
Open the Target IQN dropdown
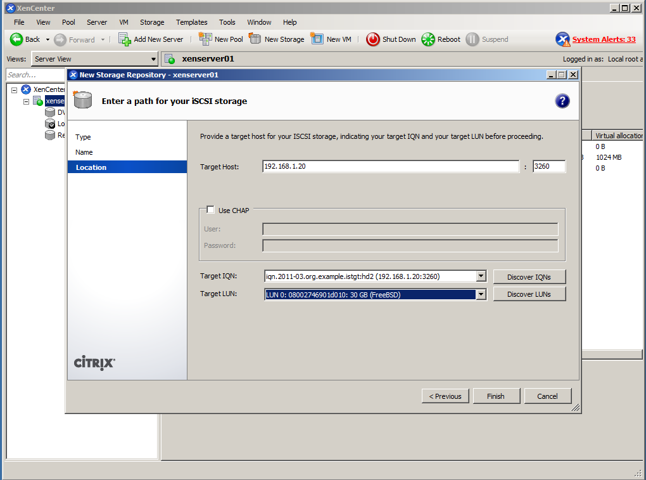[481, 276]
